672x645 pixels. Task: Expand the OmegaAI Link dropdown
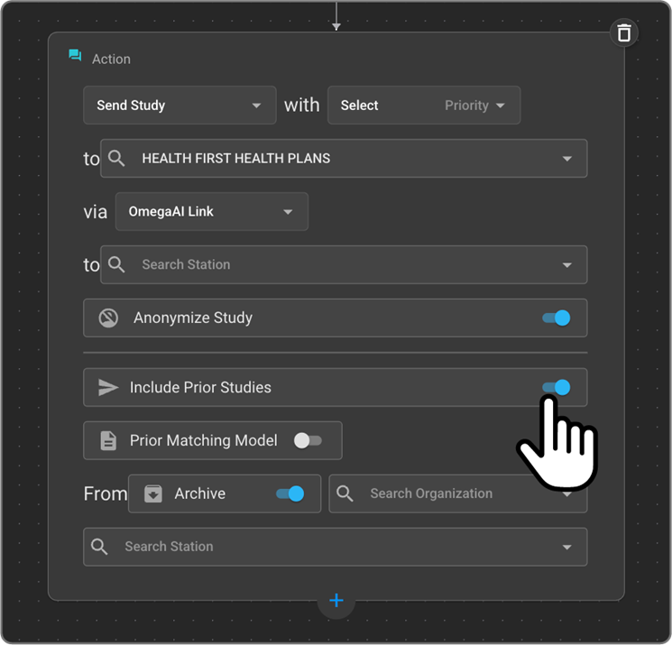211,212
